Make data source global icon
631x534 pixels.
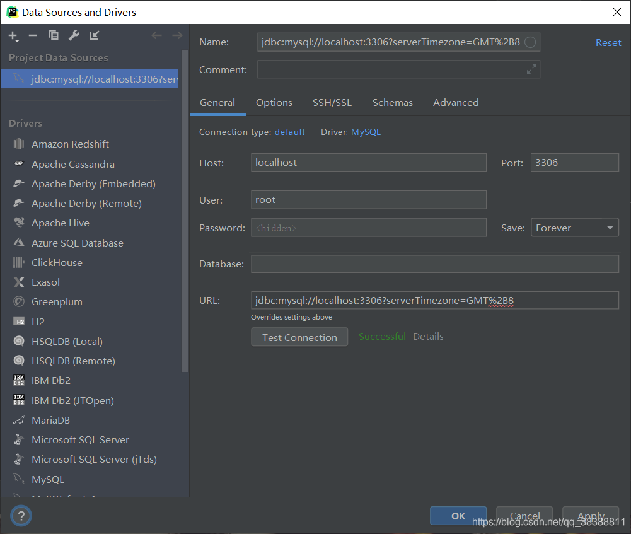(94, 35)
